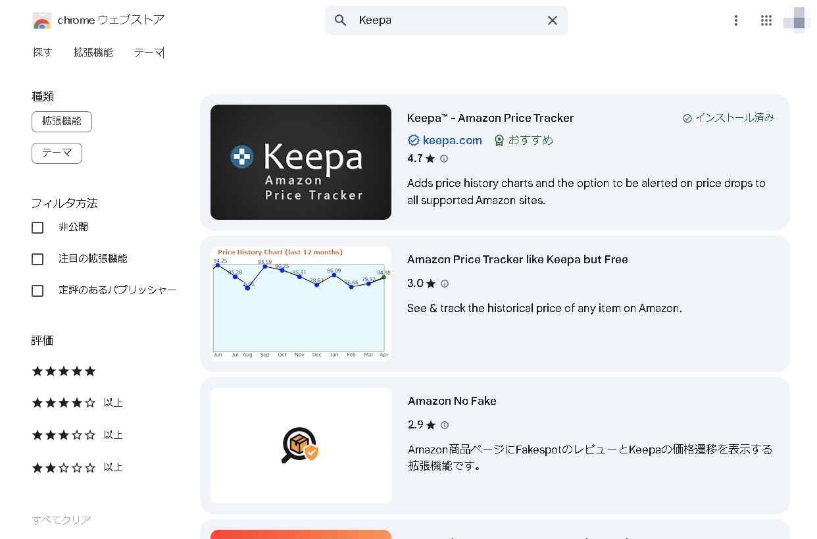Click the search magnifying glass icon
This screenshot has height=539, width=817.
click(340, 20)
